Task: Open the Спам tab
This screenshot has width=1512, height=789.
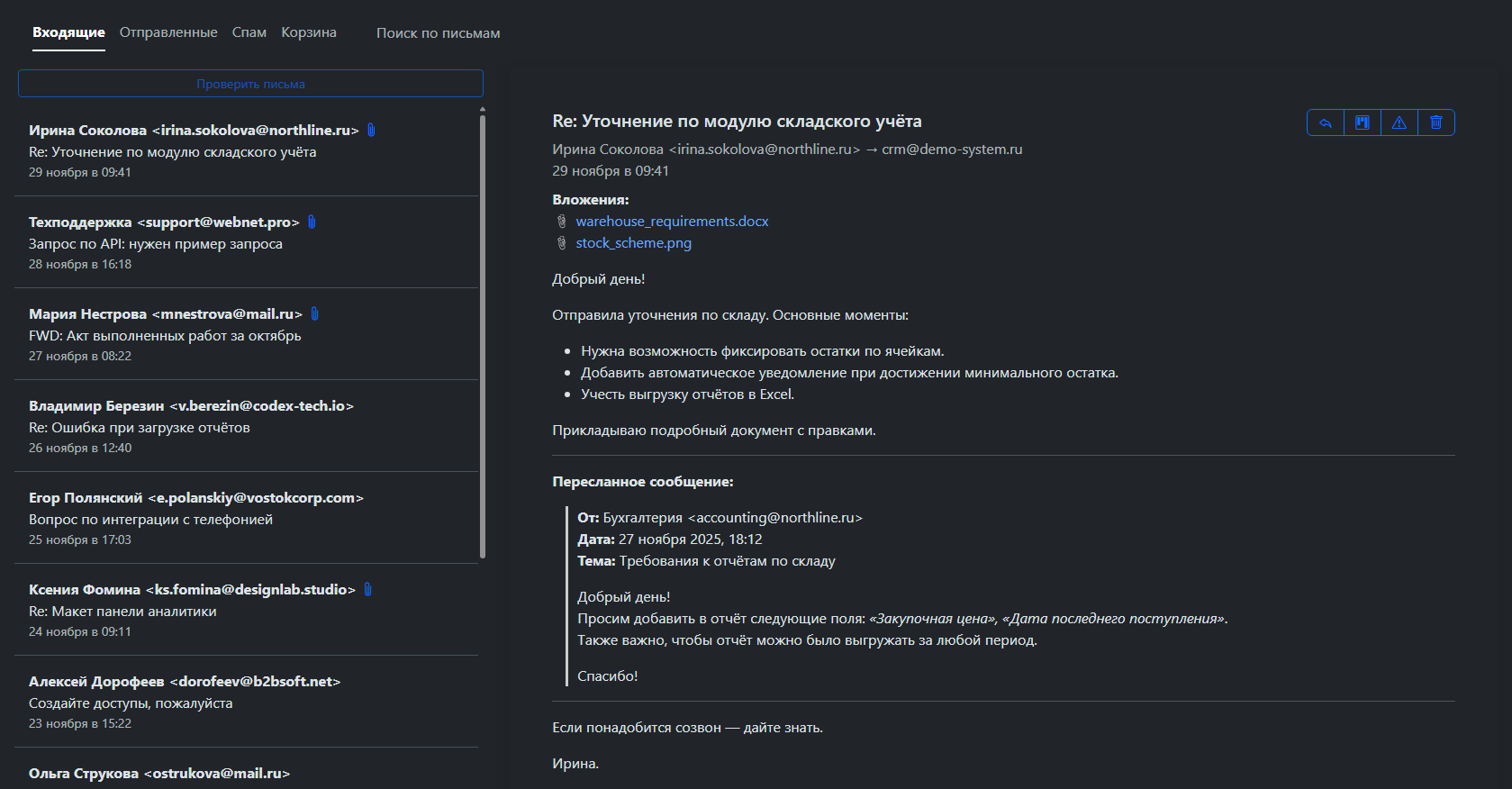Action: pyautogui.click(x=249, y=32)
